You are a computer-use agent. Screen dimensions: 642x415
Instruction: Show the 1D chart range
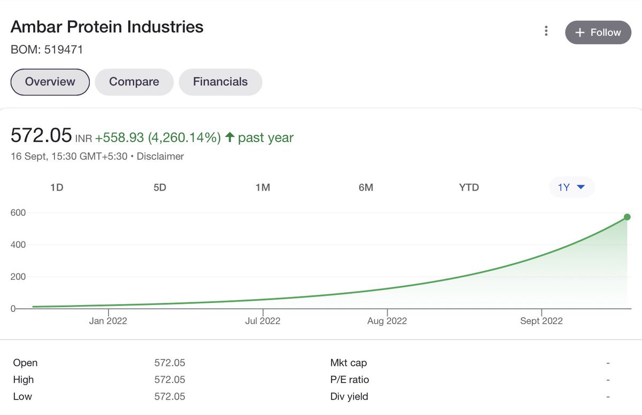point(57,187)
